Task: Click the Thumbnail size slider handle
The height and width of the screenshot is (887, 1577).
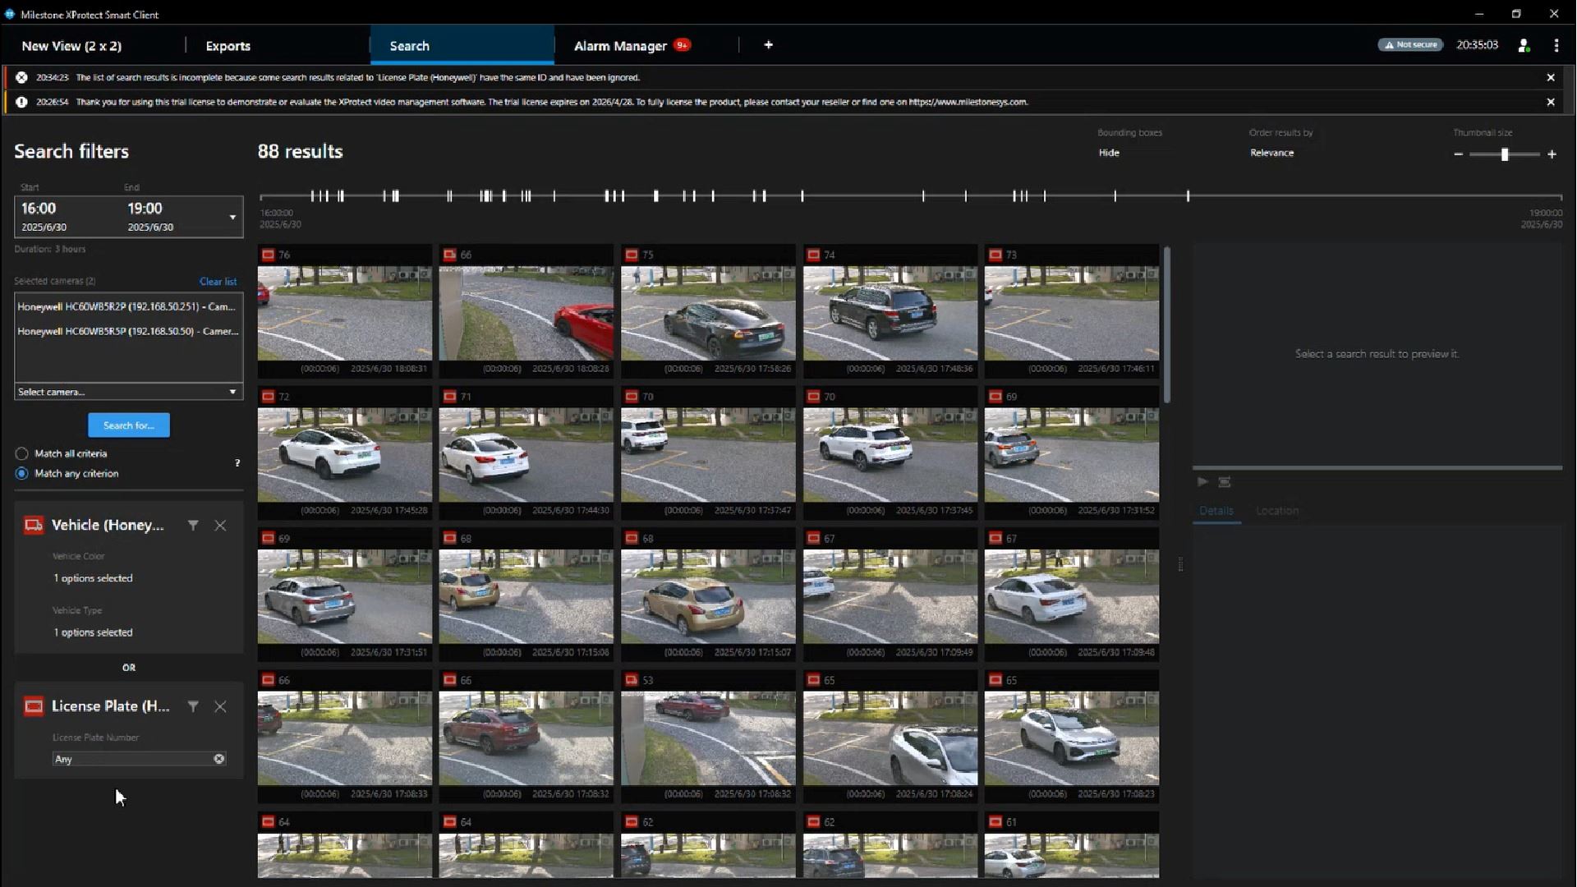Action: [1505, 154]
